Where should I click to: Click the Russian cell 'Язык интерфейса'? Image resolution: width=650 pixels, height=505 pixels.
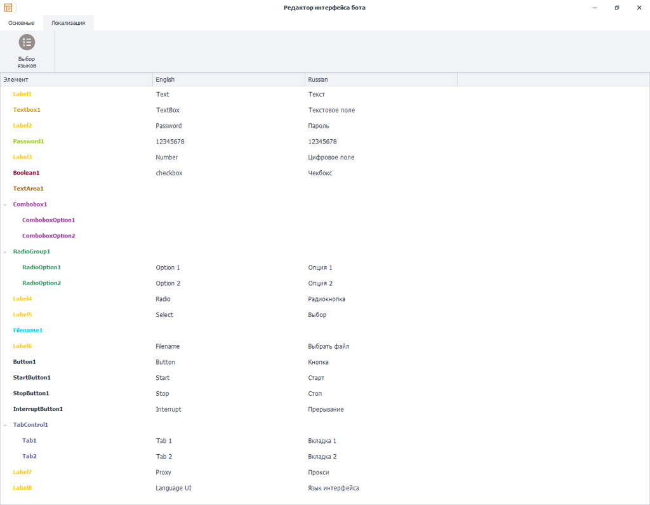tap(333, 488)
